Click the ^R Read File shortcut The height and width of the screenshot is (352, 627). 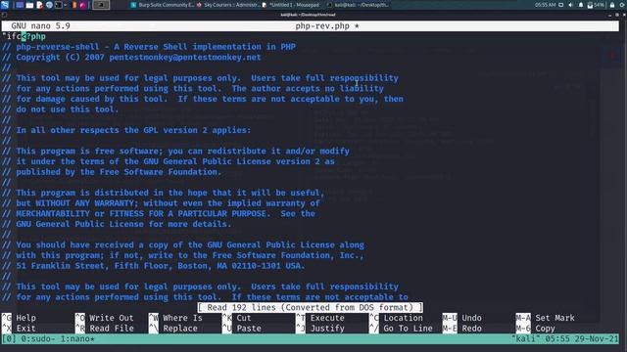105,329
